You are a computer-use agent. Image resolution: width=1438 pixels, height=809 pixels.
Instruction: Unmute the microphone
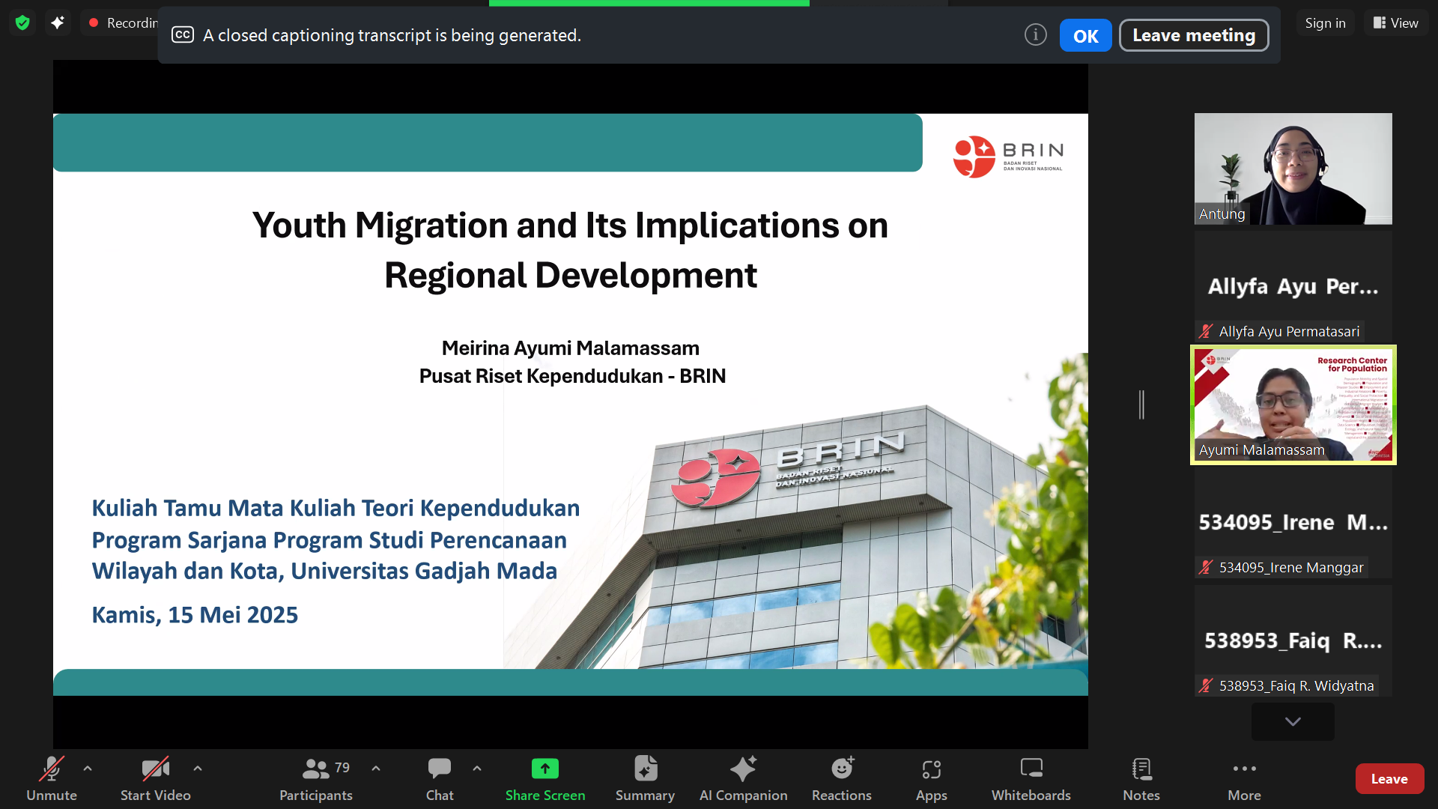tap(52, 779)
